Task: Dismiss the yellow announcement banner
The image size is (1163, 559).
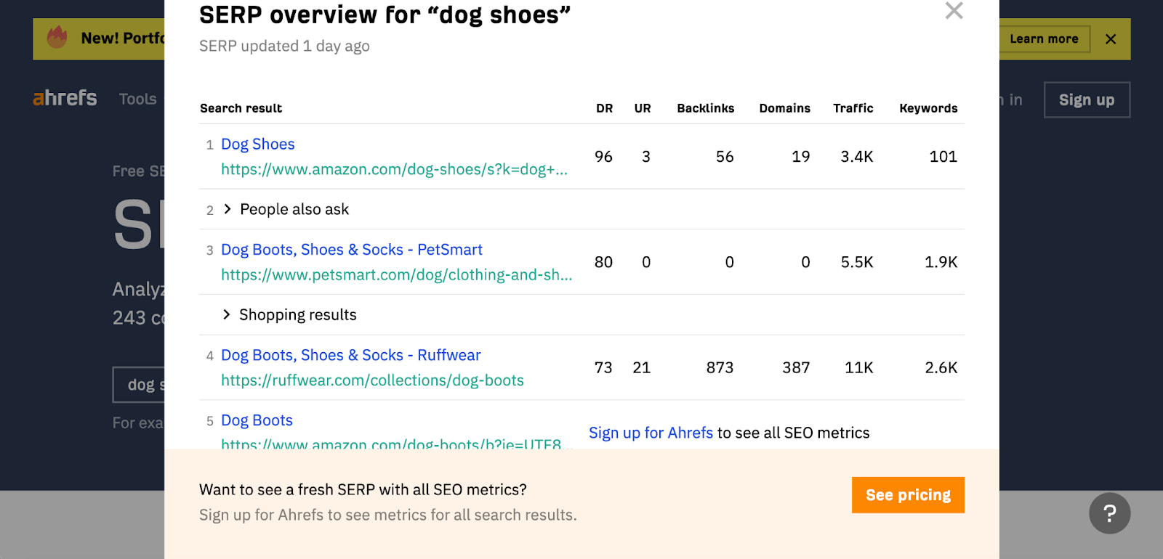Action: click(1110, 39)
